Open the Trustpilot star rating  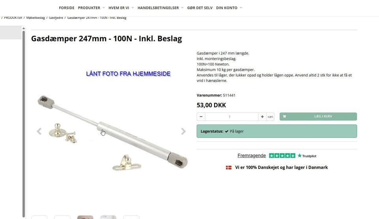click(282, 156)
